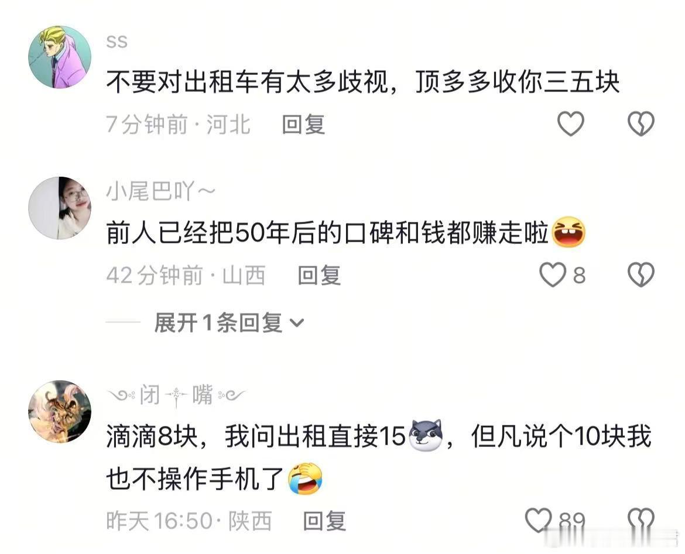Screen dimensions: 685x554
Task: Tap the comment 前人已经把50年后的口碑和钱都赚走啦
Action: coord(327,233)
